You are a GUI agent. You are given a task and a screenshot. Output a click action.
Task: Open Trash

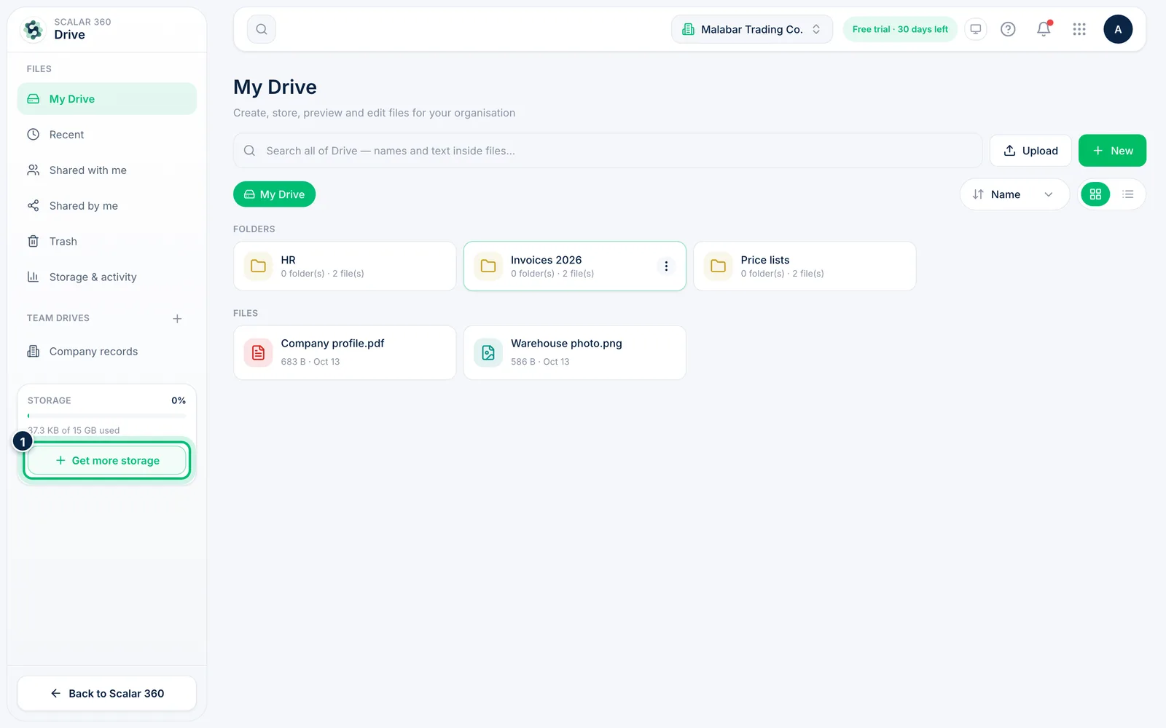click(107, 242)
